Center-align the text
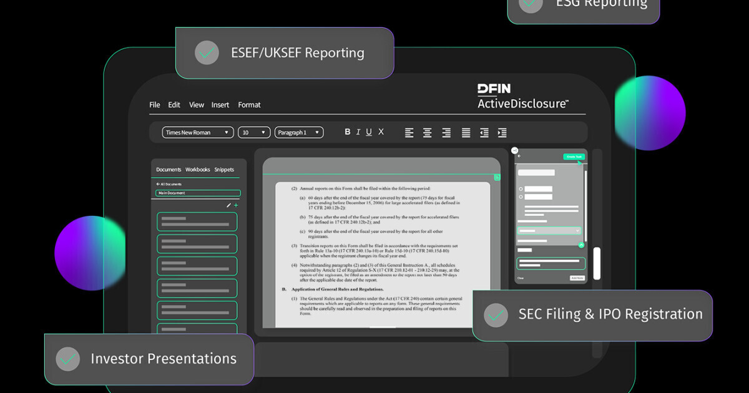 [428, 132]
